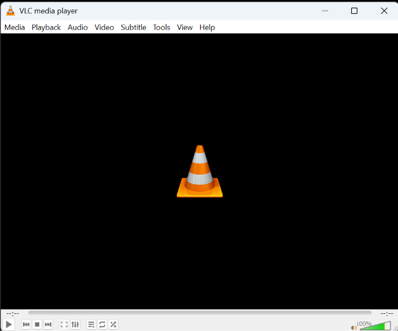The width and height of the screenshot is (398, 331).
Task: Show extended settings equalizer icon
Action: [75, 325]
